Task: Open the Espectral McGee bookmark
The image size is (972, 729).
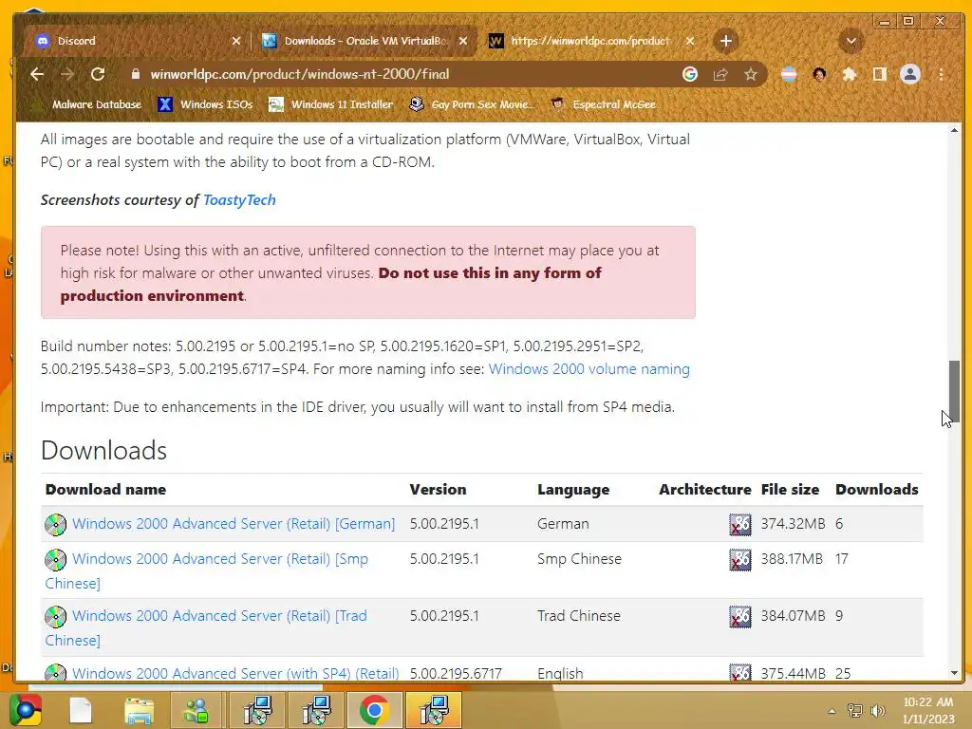Action: 603,104
